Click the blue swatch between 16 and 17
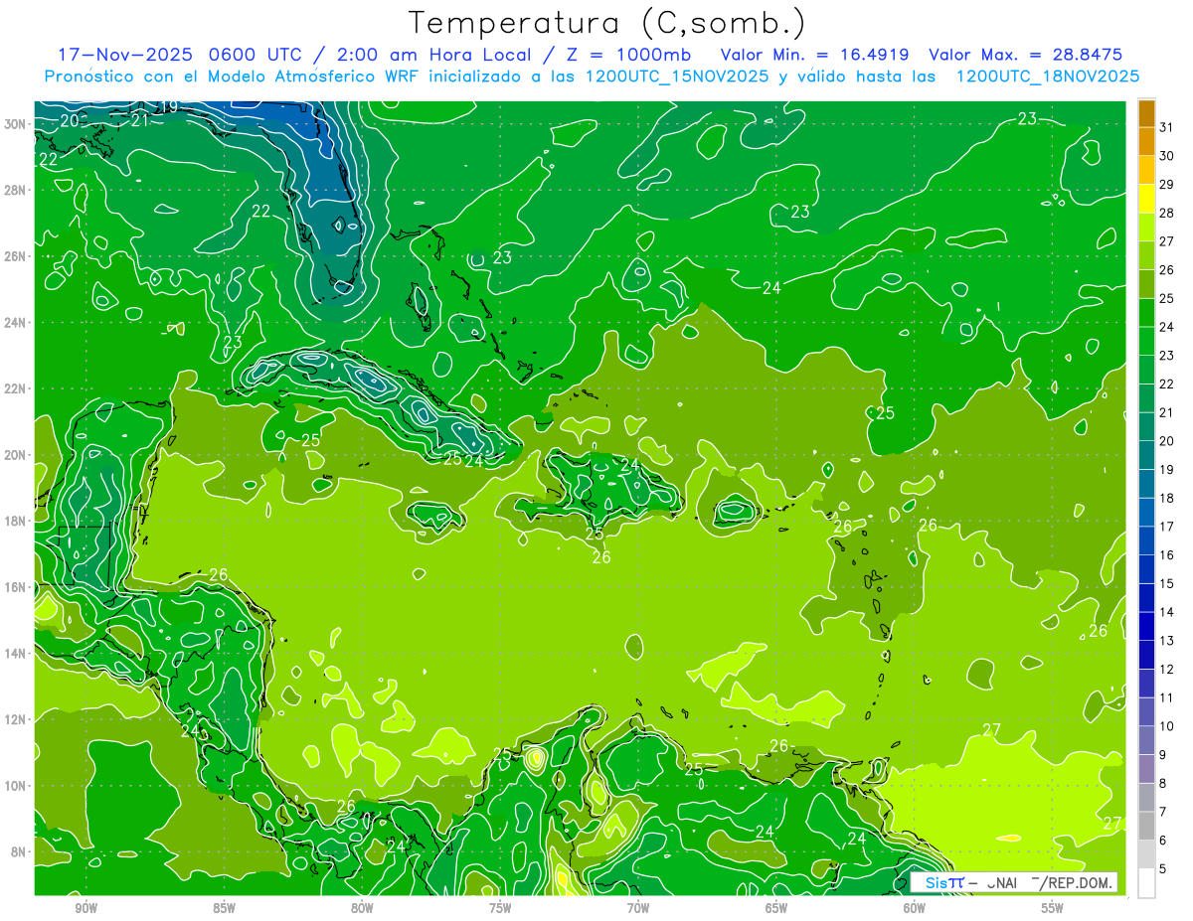1193x921 pixels. click(1147, 540)
